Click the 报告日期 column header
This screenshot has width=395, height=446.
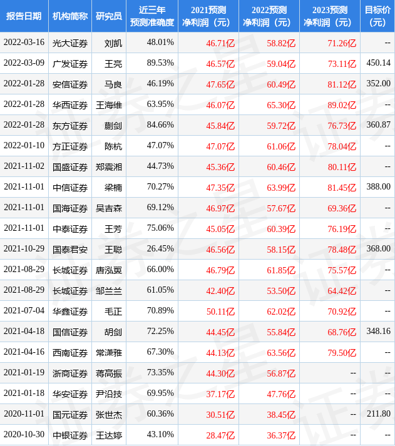[x=24, y=16]
